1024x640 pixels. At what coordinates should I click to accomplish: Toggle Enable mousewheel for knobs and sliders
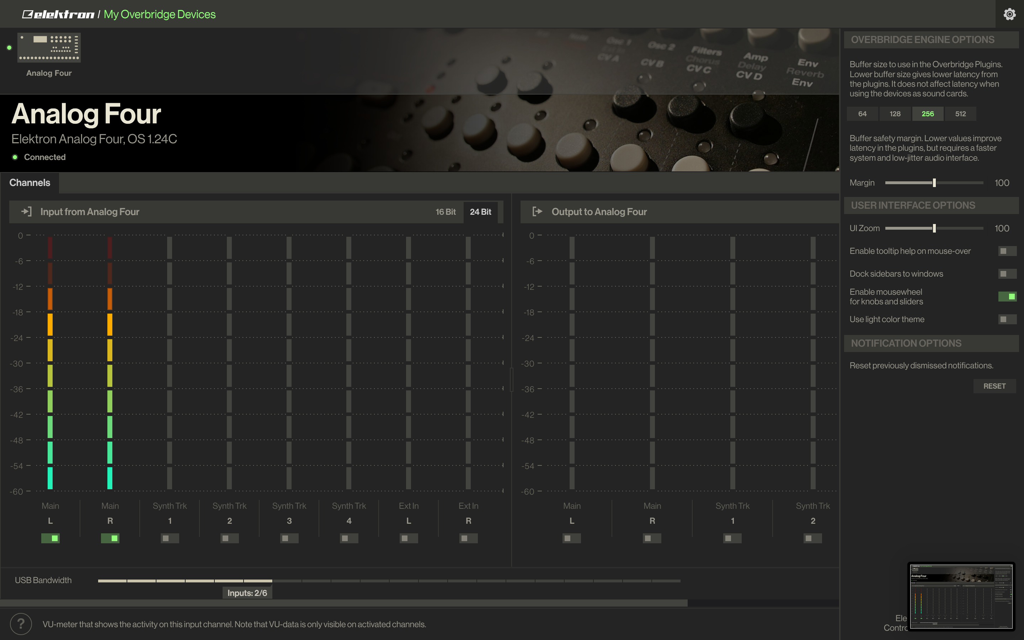coord(1007,296)
